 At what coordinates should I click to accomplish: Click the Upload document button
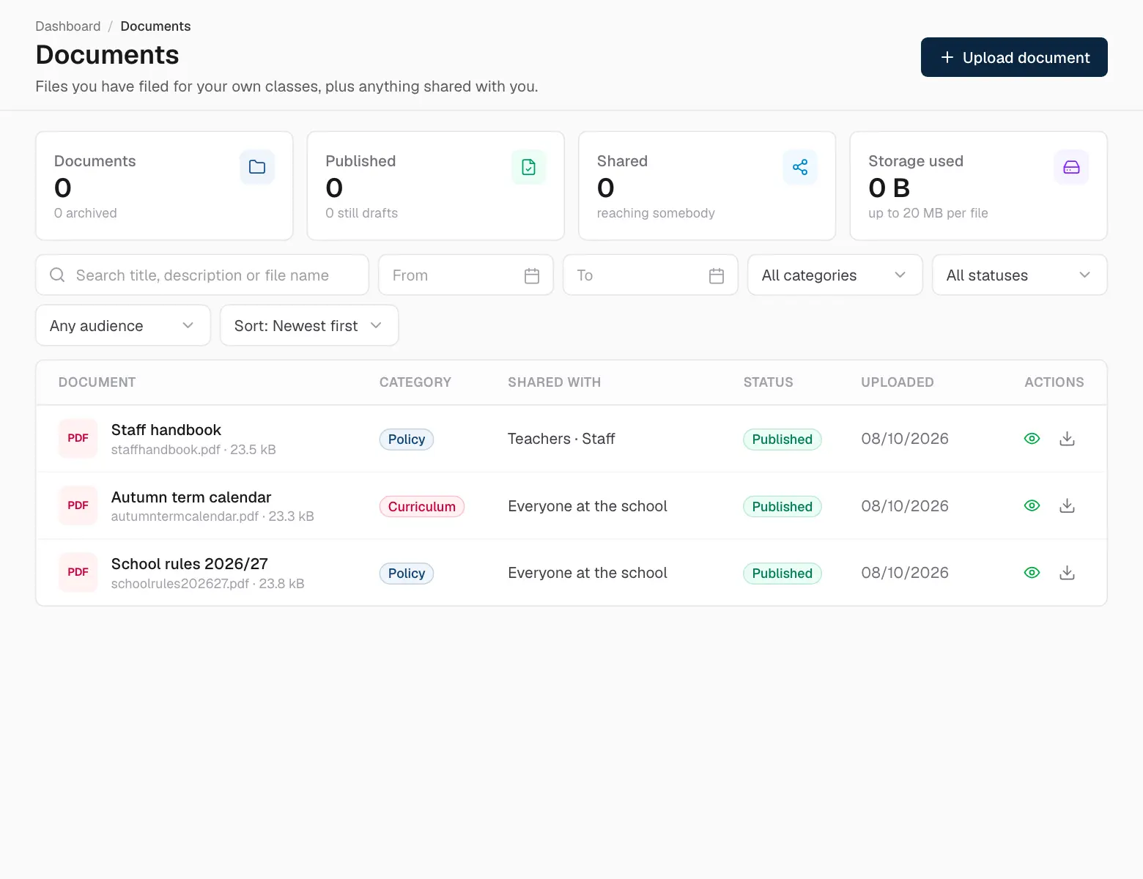tap(1014, 57)
